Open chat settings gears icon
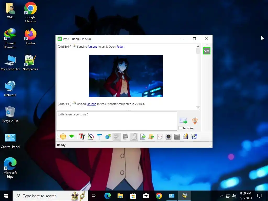This screenshot has height=201, width=268. 108,137
